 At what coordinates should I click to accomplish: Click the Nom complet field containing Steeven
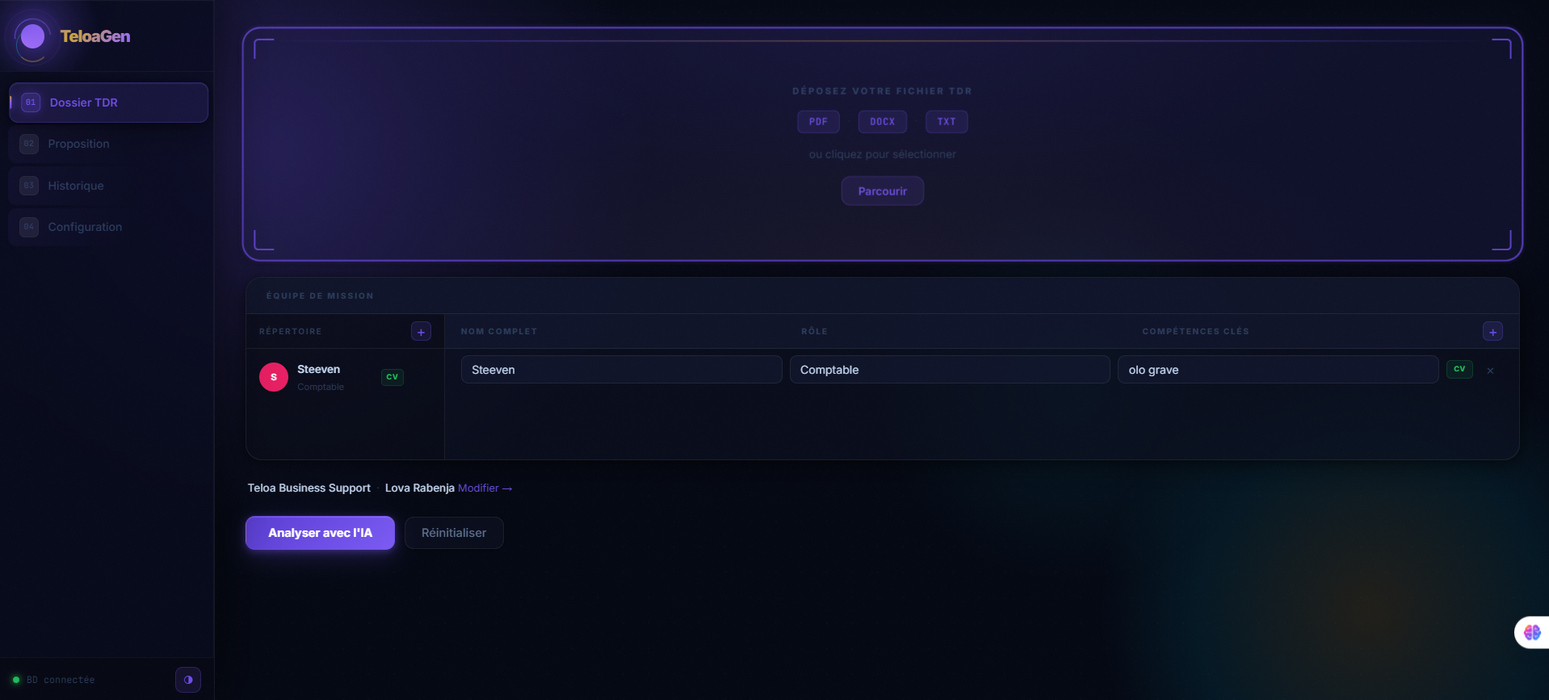coord(621,370)
